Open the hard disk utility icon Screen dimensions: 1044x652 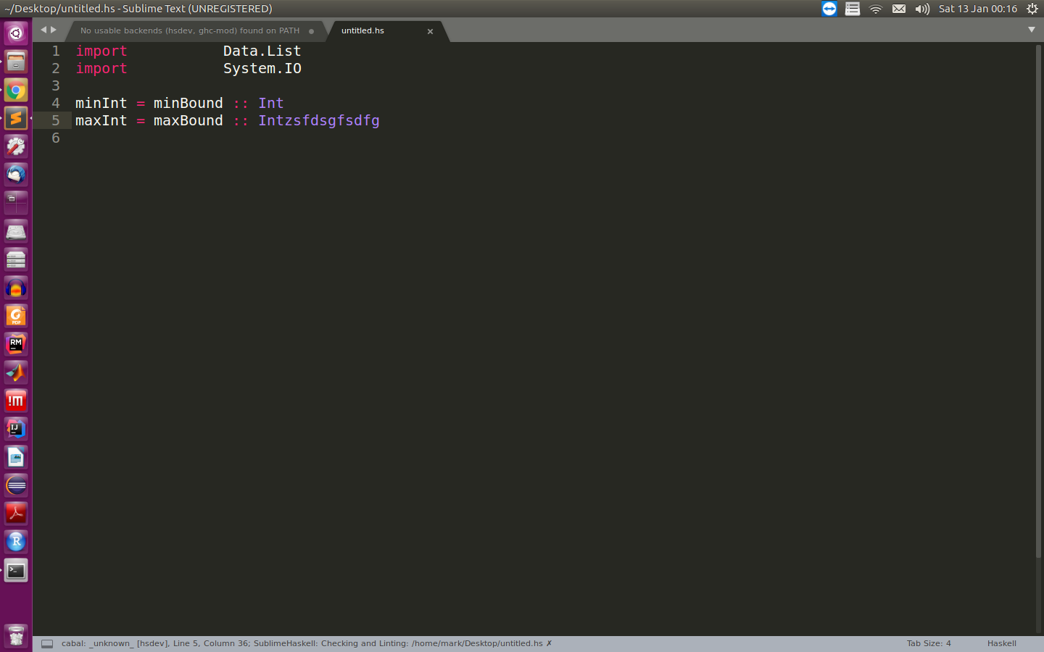(x=16, y=231)
